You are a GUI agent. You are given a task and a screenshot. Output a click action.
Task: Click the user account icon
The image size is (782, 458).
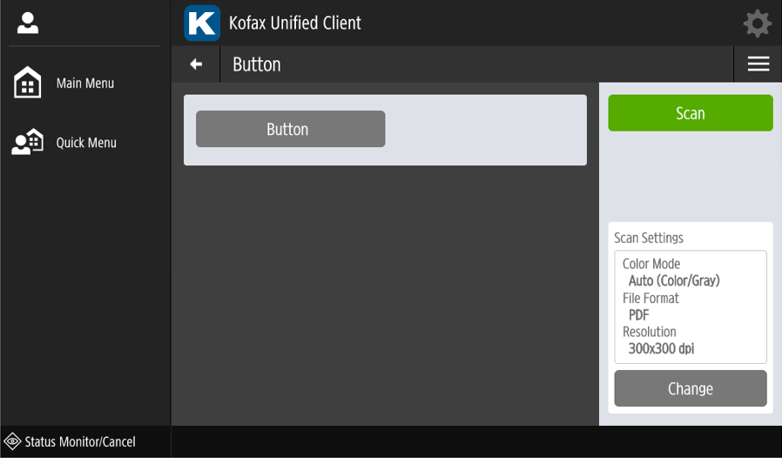(28, 24)
